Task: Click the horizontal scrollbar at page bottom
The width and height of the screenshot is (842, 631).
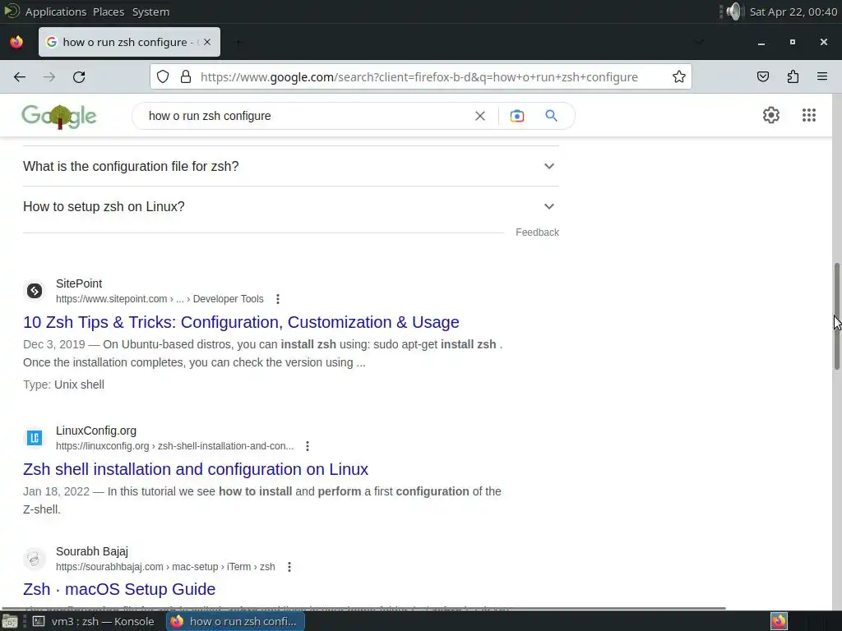Action: (x=363, y=609)
